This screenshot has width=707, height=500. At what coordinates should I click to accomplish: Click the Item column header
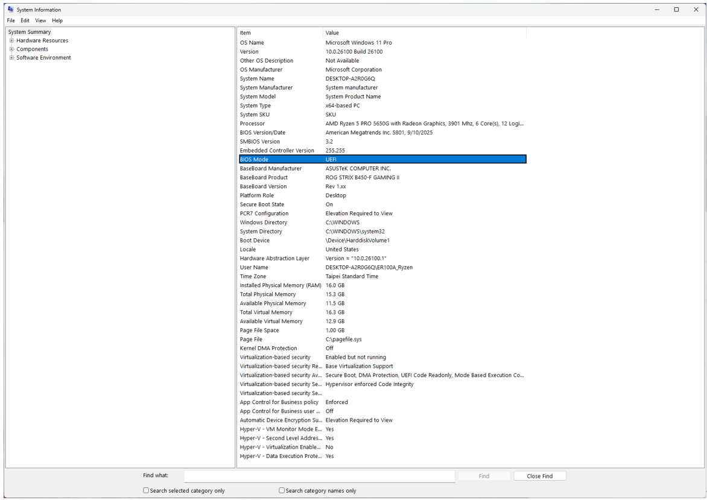click(x=280, y=33)
